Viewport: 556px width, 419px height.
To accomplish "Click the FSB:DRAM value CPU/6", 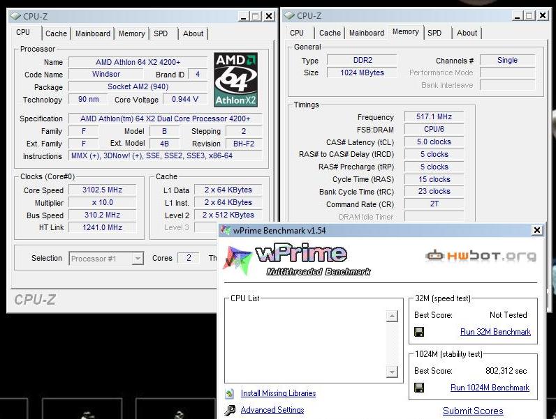I will 434,129.
